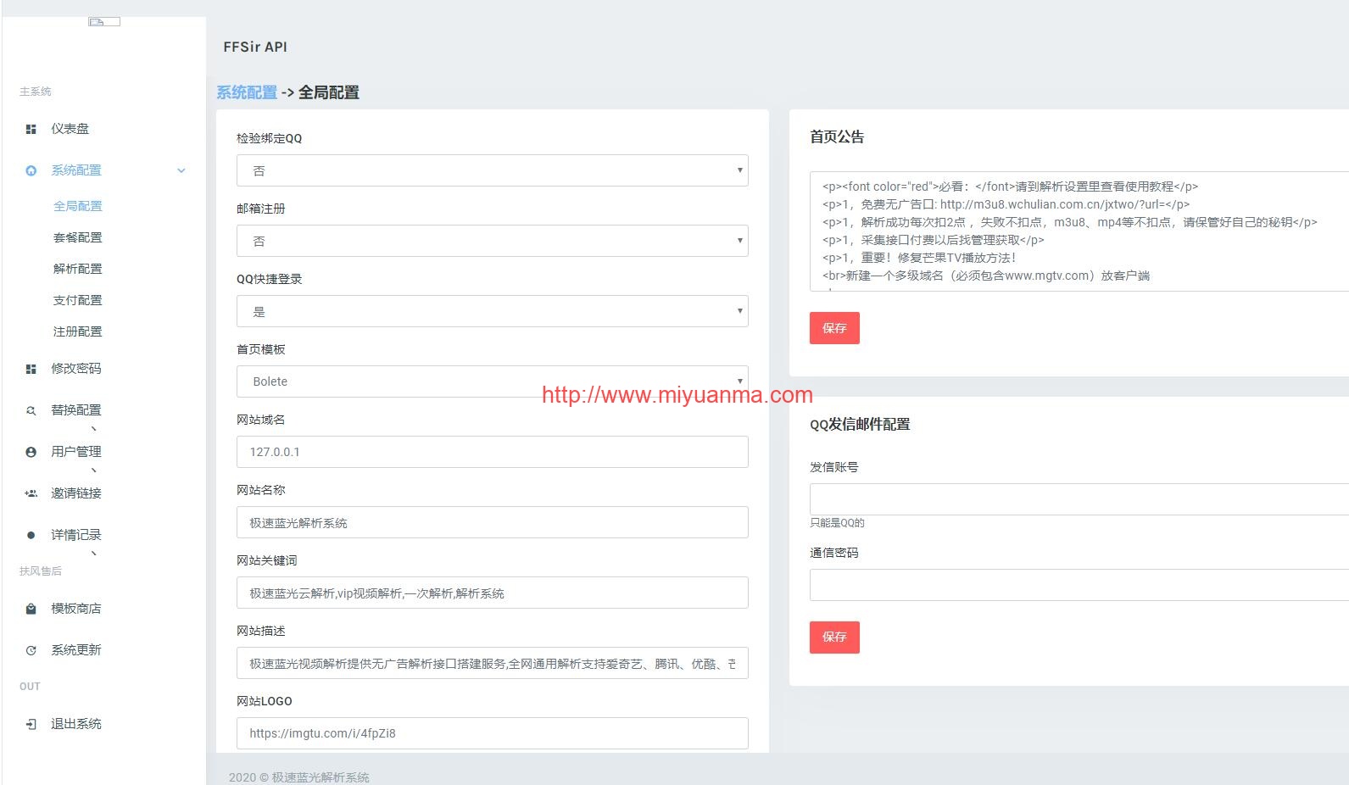
Task: Open 系统更新 menu entry
Action: [x=75, y=650]
